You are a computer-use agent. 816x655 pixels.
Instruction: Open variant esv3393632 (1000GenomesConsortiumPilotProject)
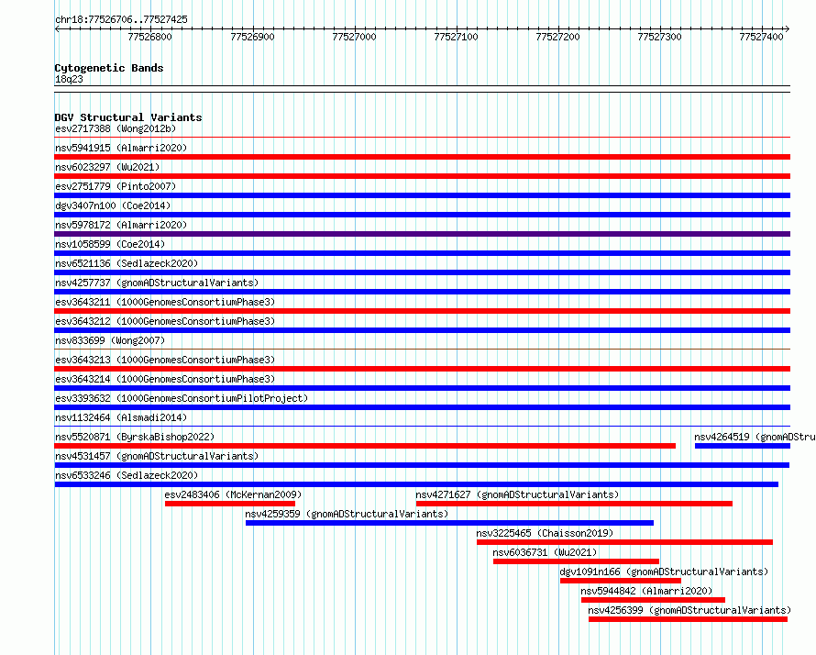click(182, 398)
